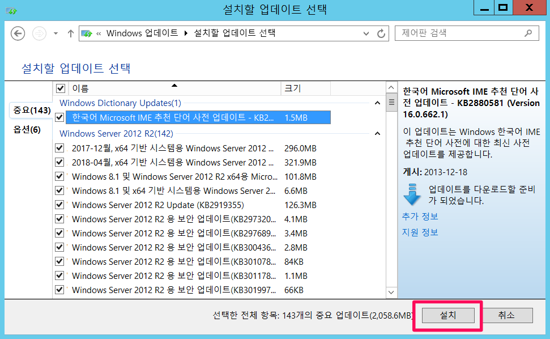Select the Windows Server 2012 R2 Update (KB2919355) row

pyautogui.click(x=198, y=205)
